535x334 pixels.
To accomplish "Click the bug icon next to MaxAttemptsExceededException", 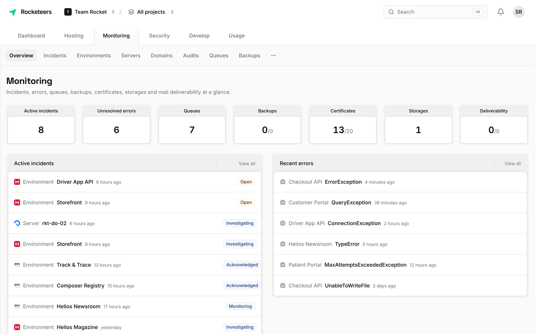I will click(283, 265).
